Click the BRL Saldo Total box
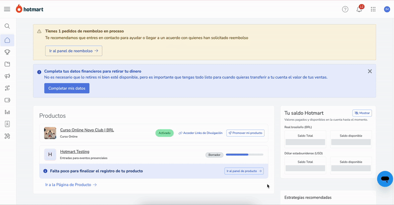The image size is (394, 205). pos(305,139)
